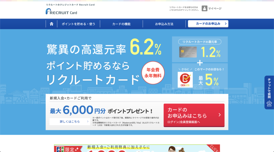Click the リクルートカードの還元率 label
The image size is (274, 152).
(x=200, y=42)
